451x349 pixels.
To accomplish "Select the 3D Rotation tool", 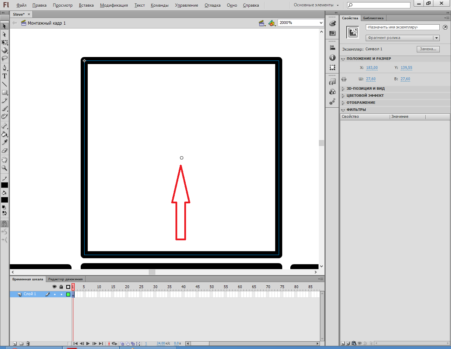I will (5, 50).
